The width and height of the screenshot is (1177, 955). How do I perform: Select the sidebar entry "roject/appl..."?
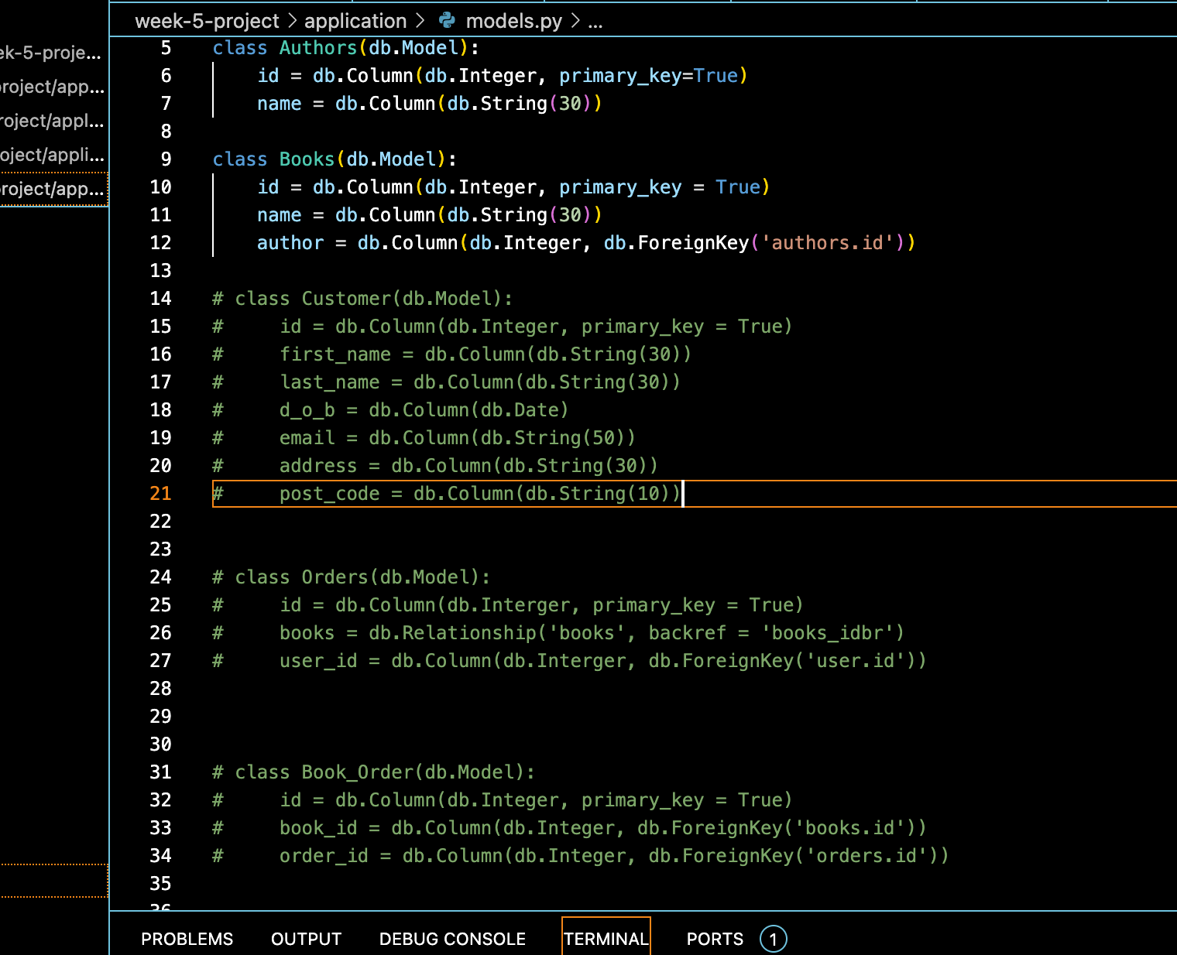click(x=51, y=121)
